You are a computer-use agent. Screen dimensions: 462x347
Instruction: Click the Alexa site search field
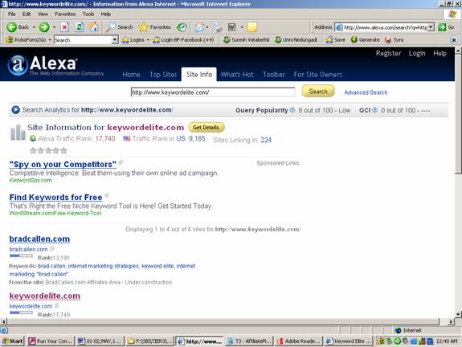point(212,92)
